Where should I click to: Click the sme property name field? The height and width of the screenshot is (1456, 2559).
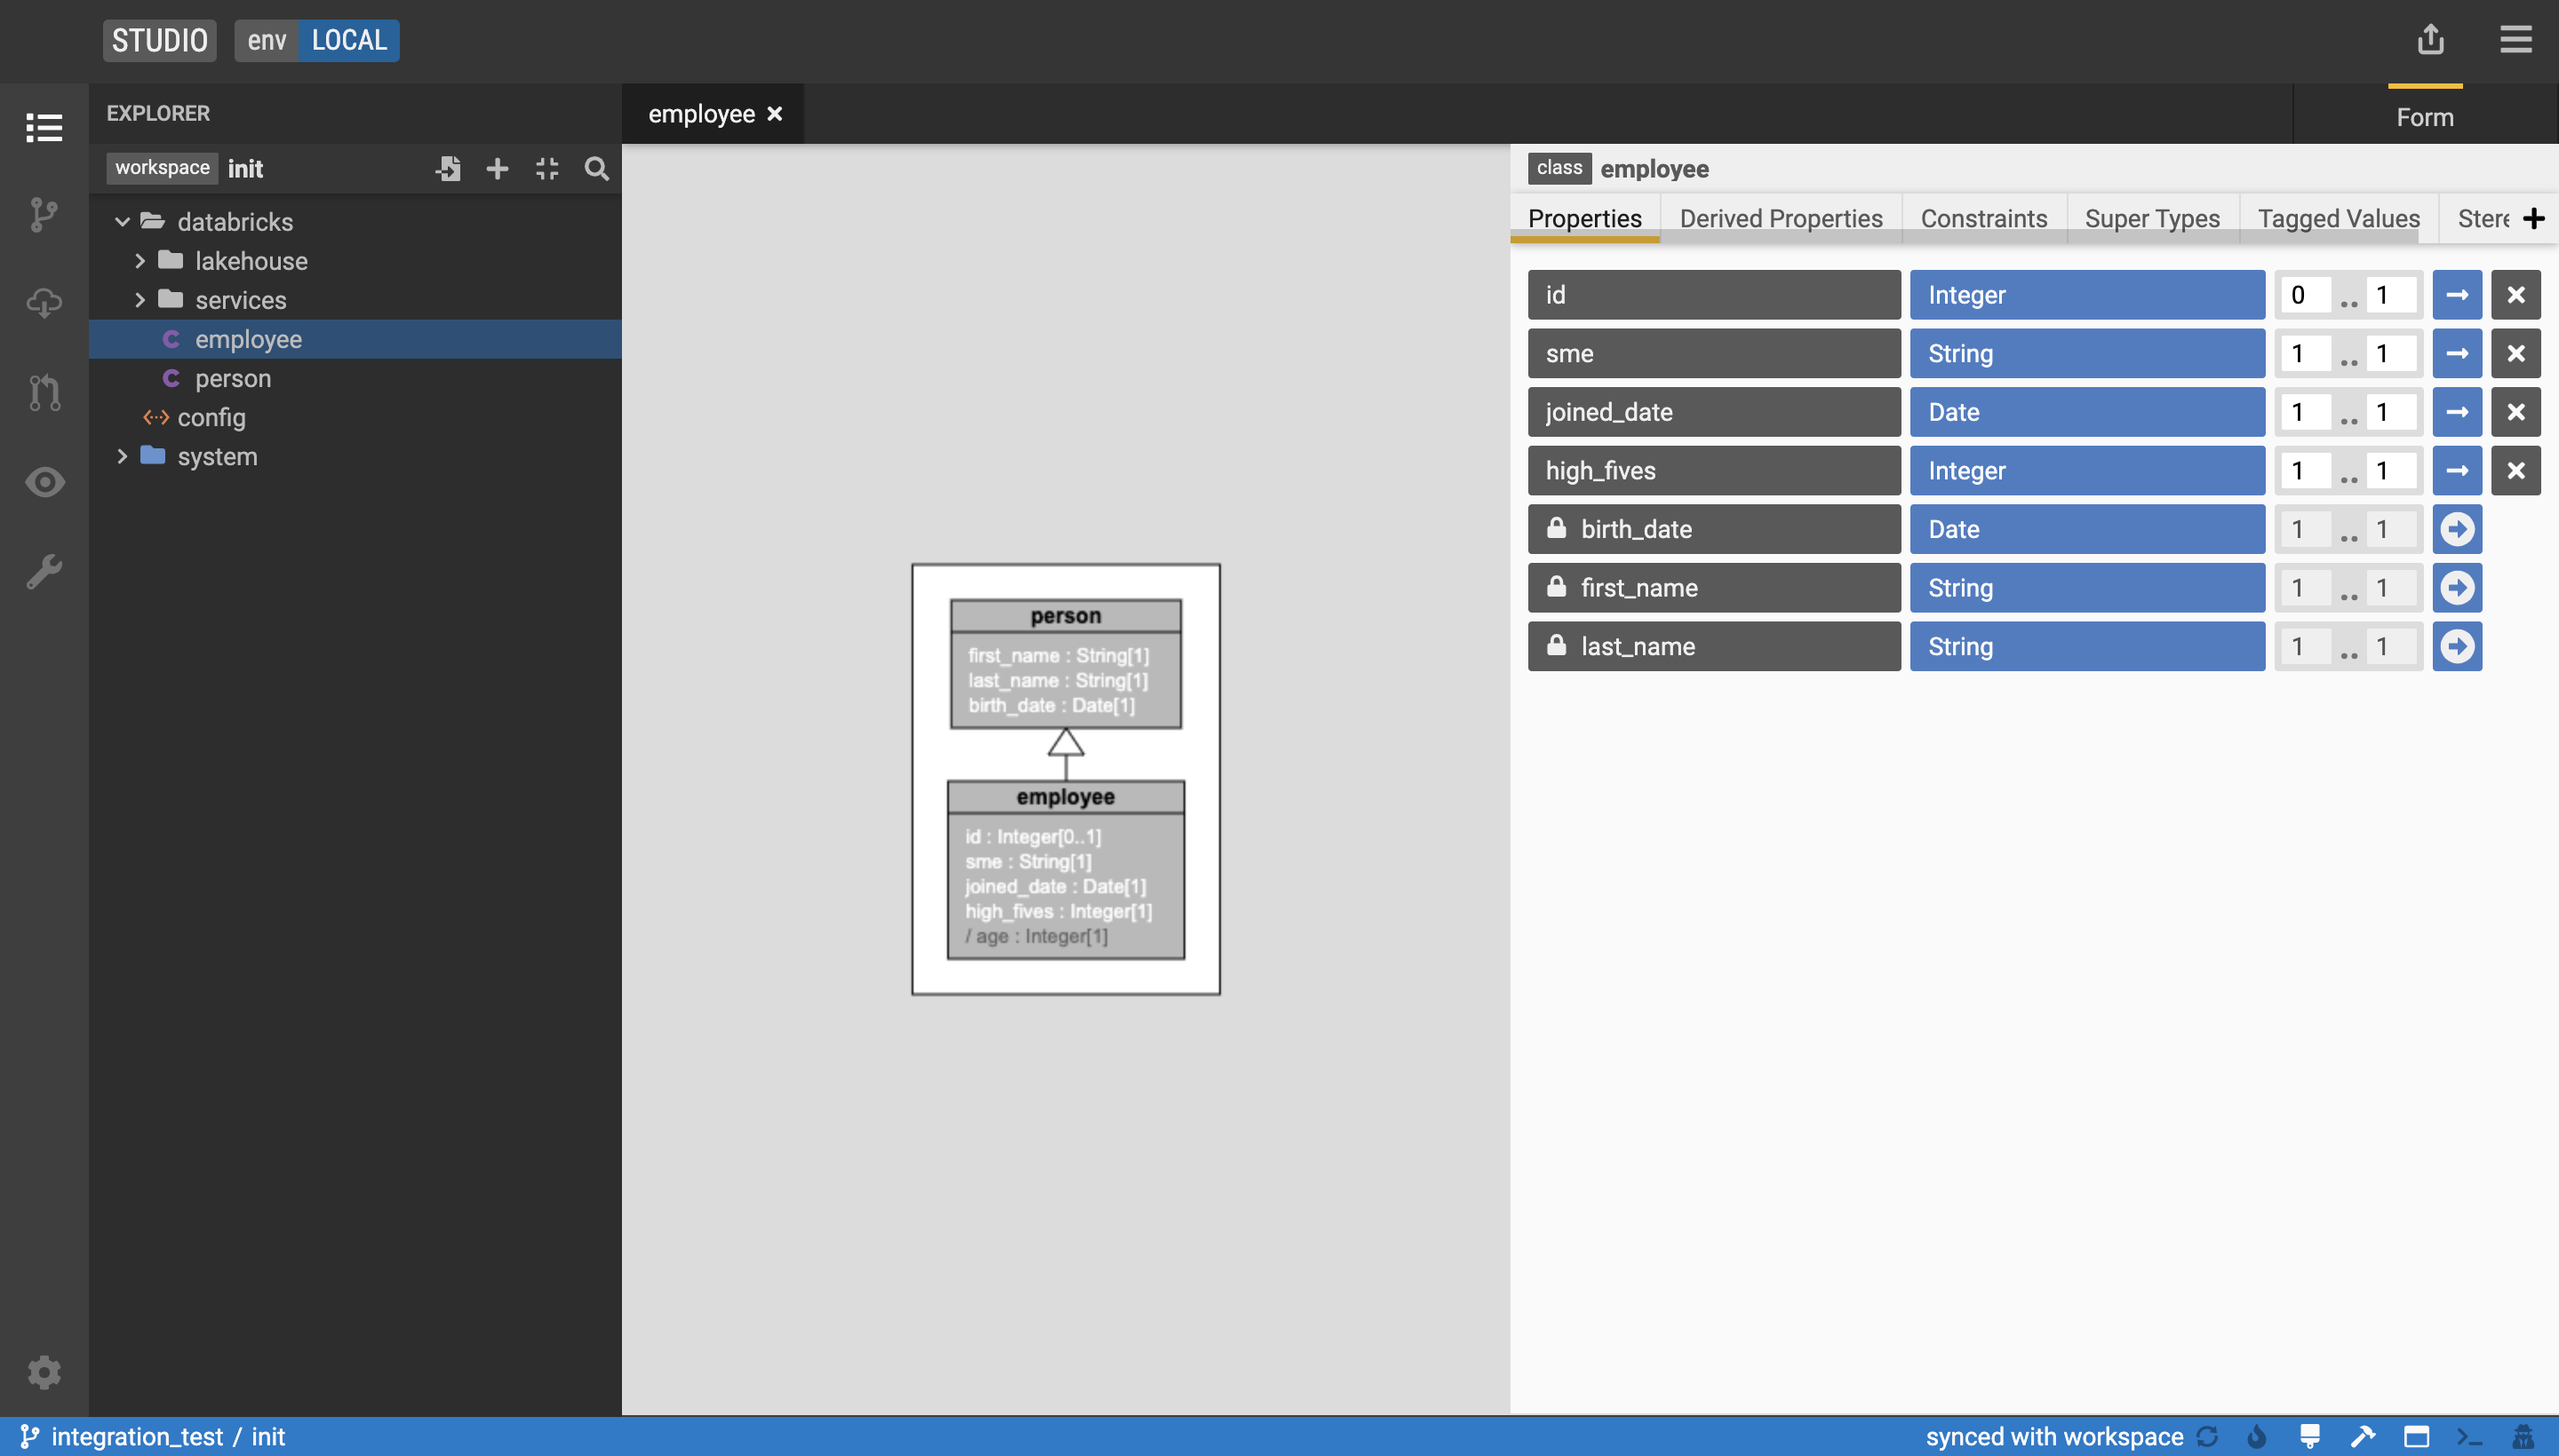[1712, 353]
